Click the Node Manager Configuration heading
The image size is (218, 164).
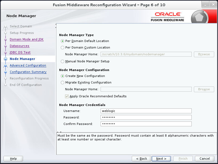click(x=84, y=70)
